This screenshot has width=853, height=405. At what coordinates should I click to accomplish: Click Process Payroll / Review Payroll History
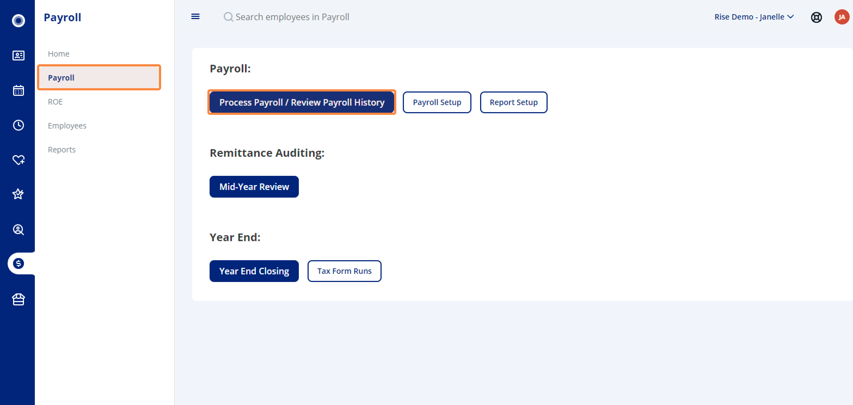pyautogui.click(x=302, y=102)
